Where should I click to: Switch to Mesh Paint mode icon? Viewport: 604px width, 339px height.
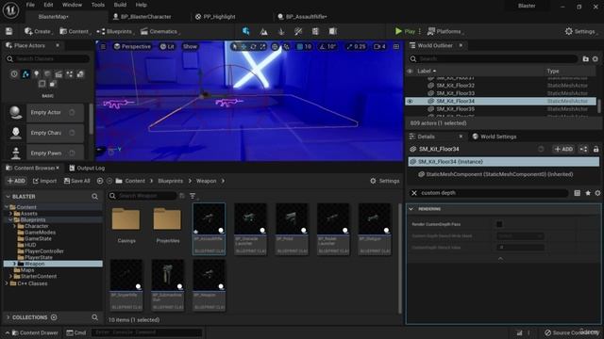298,31
